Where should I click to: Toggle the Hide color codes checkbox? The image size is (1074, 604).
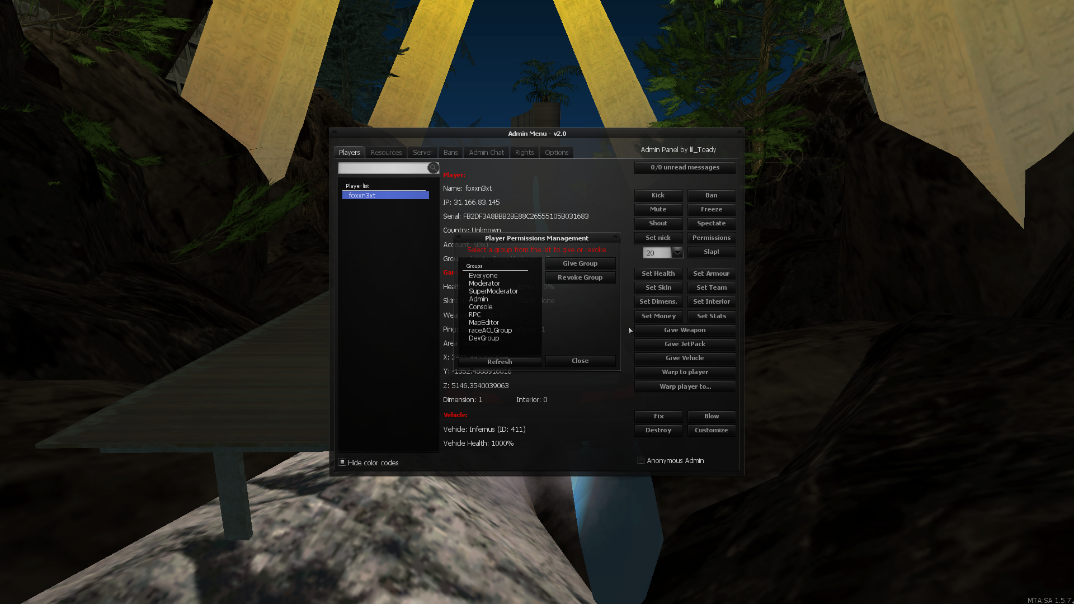(x=342, y=462)
